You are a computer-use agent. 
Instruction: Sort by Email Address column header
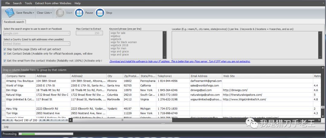[206, 76]
